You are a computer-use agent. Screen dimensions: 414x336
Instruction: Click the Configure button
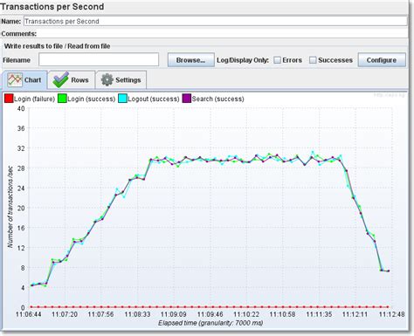[x=382, y=60]
